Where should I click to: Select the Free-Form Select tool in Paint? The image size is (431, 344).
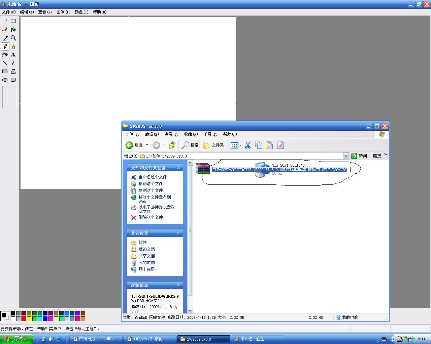tap(5, 21)
